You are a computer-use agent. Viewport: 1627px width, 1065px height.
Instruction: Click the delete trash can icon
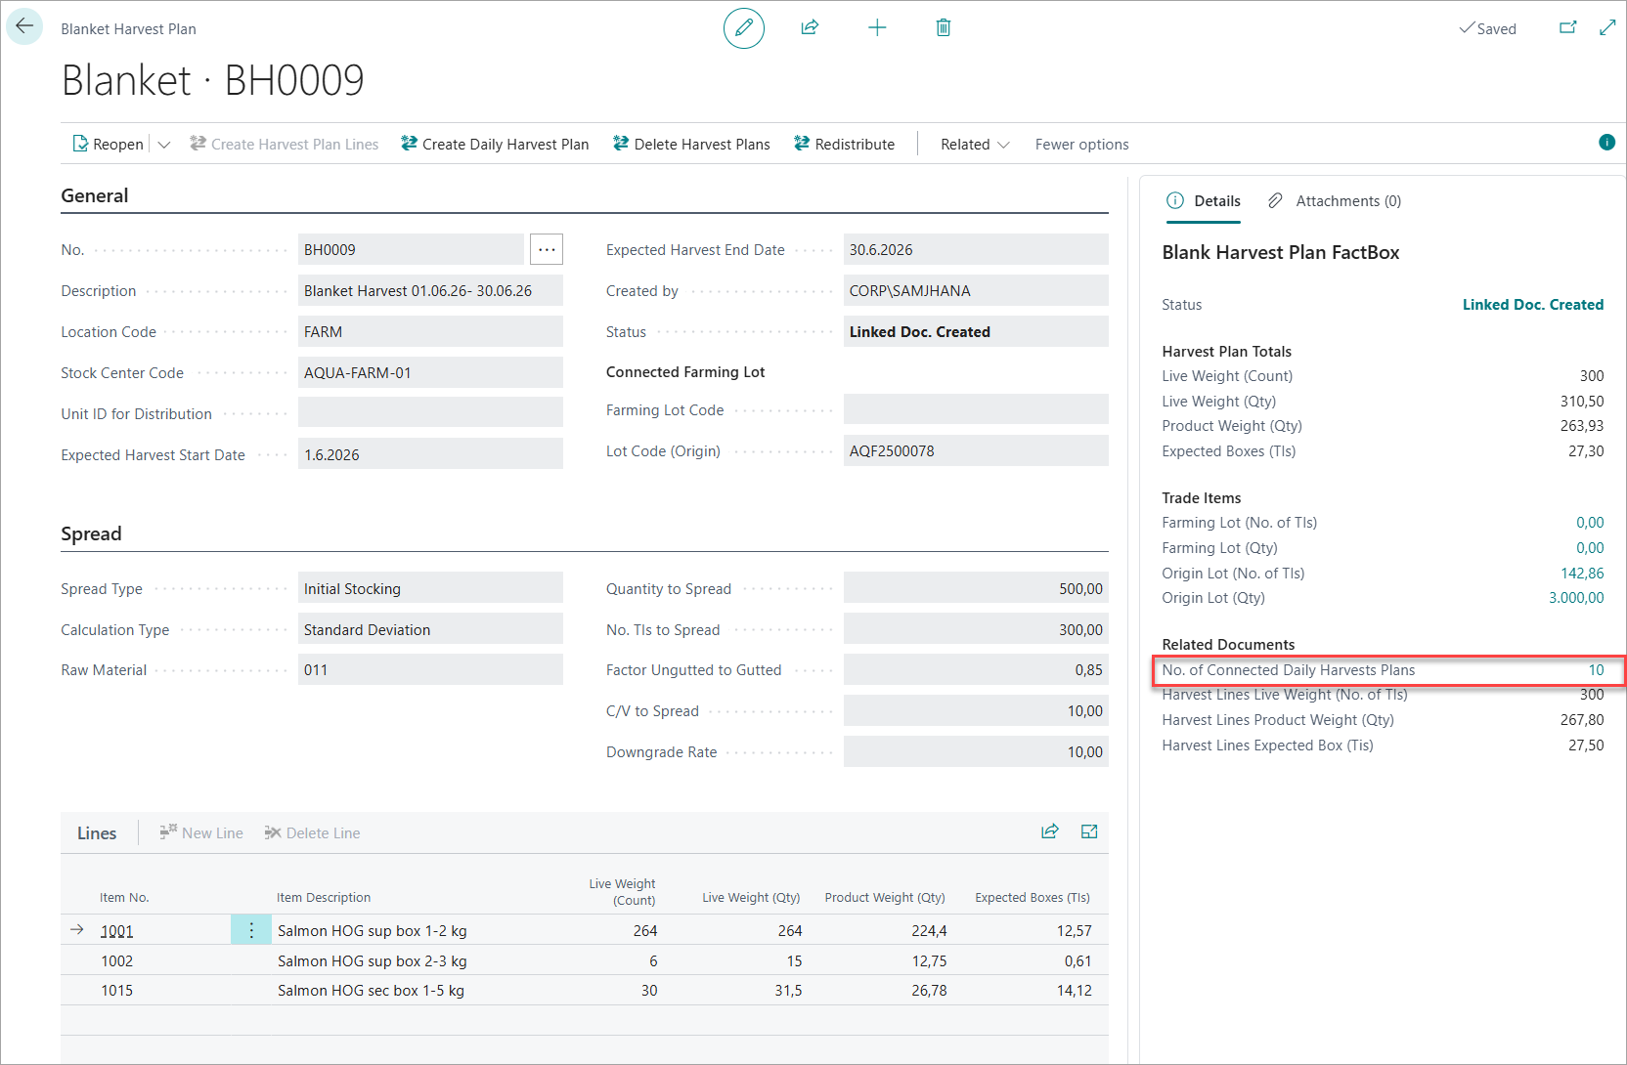pos(944,27)
